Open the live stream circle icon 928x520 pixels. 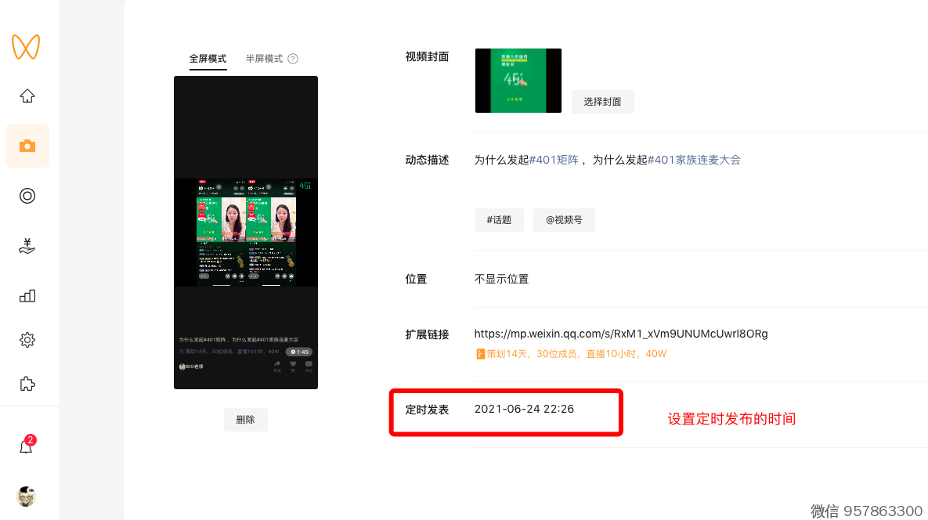pos(27,196)
